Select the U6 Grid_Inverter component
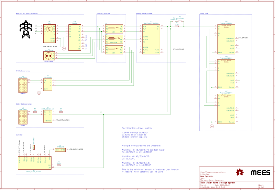Image resolution: width=275 pixels, height=190 pixels. [x=48, y=84]
